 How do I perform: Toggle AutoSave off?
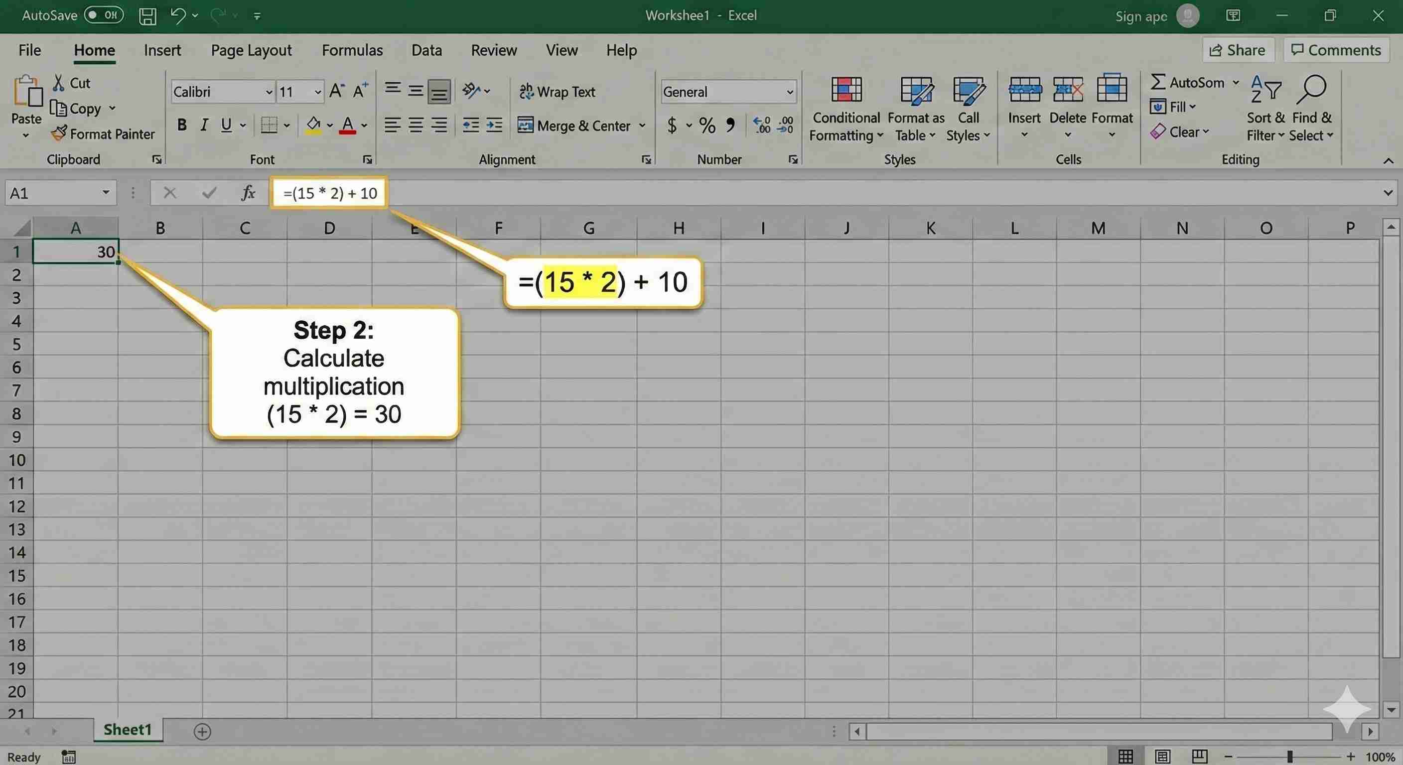[104, 15]
